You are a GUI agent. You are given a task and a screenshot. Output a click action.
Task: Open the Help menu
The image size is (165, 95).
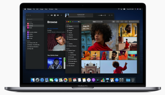click(56, 9)
